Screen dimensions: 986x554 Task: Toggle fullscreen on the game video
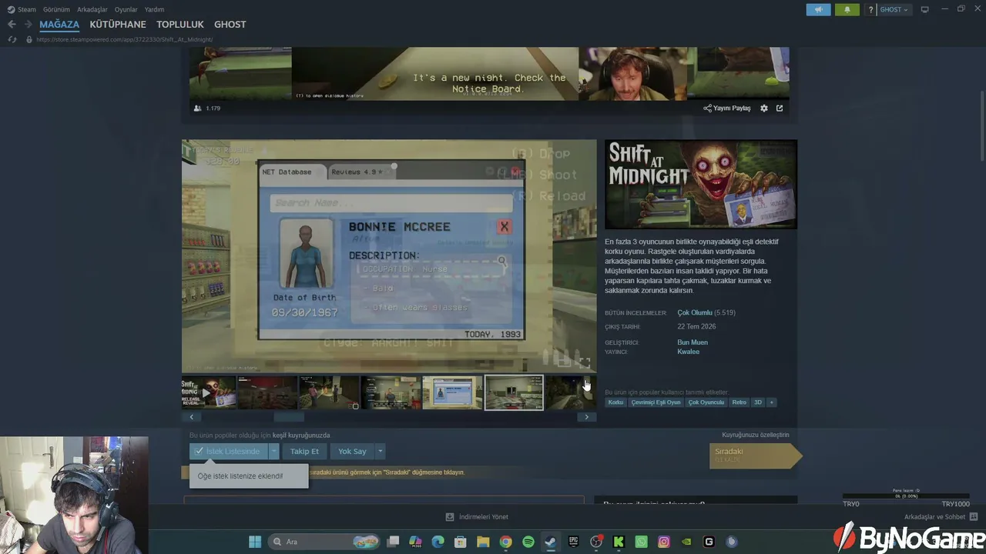point(585,363)
